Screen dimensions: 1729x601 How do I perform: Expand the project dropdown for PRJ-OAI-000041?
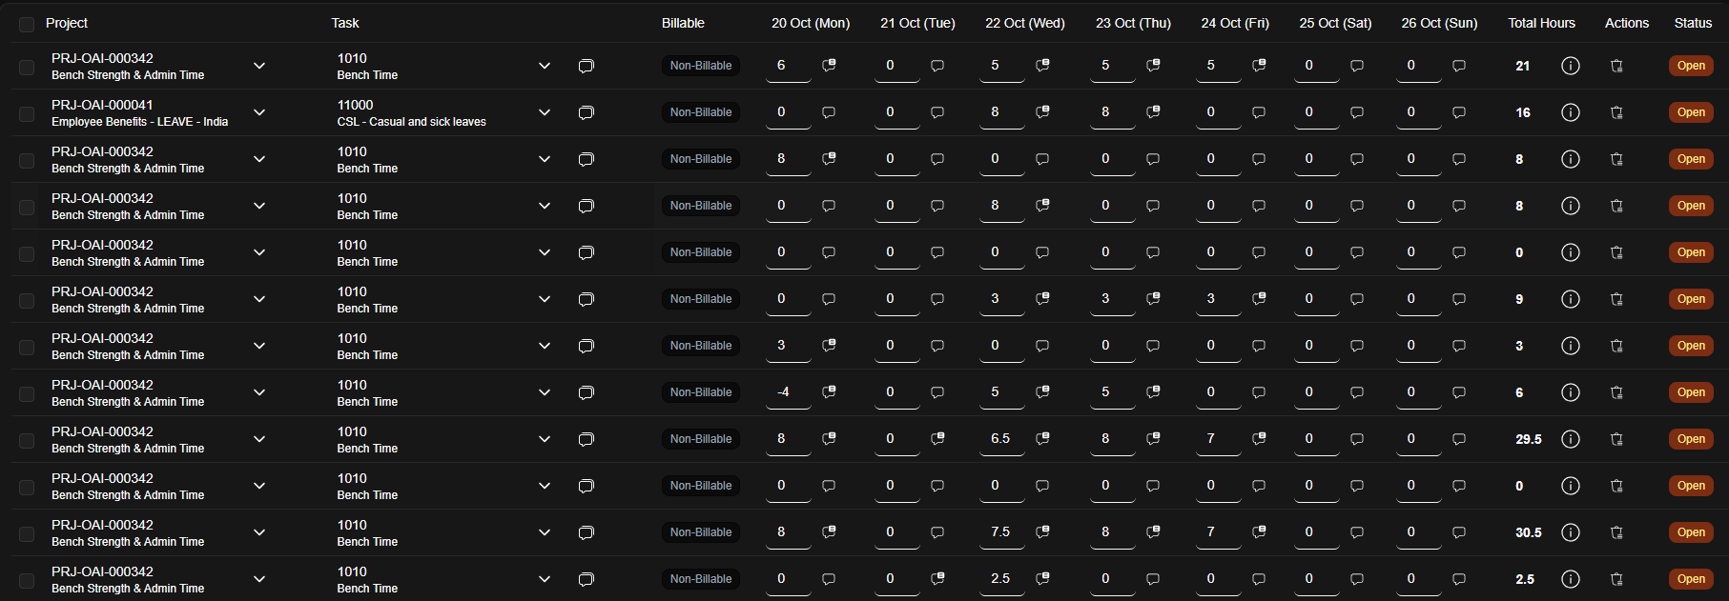point(259,112)
